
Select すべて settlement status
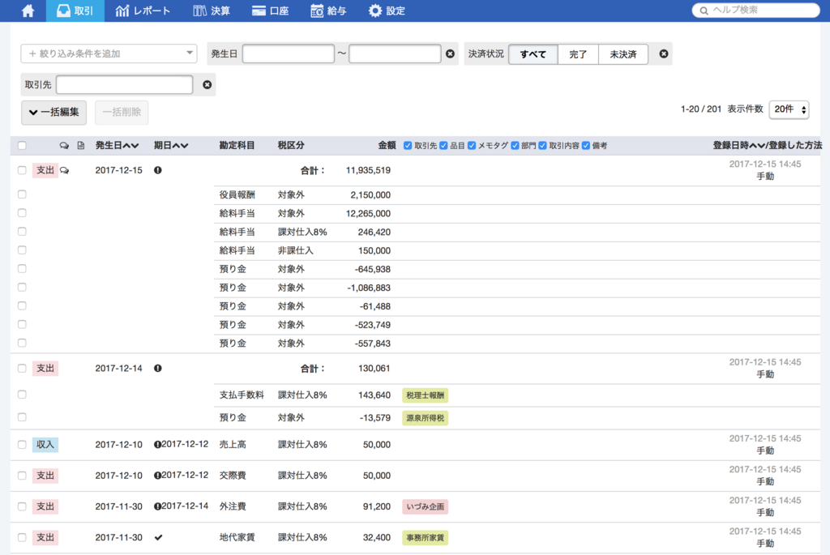[533, 54]
